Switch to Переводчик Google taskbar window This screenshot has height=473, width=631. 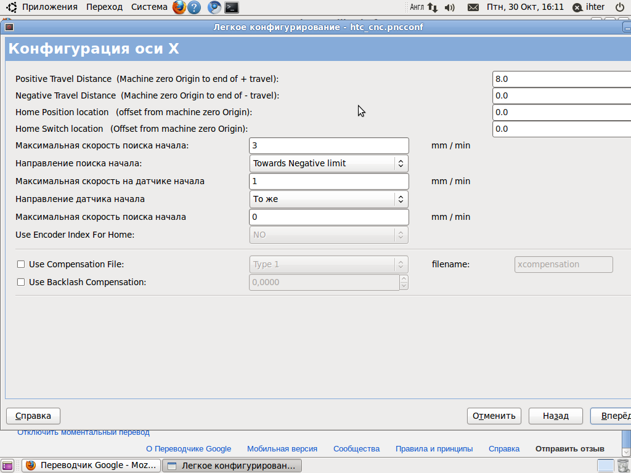[x=91, y=466]
